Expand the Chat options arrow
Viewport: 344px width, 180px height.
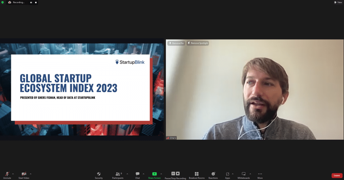pos(143,174)
